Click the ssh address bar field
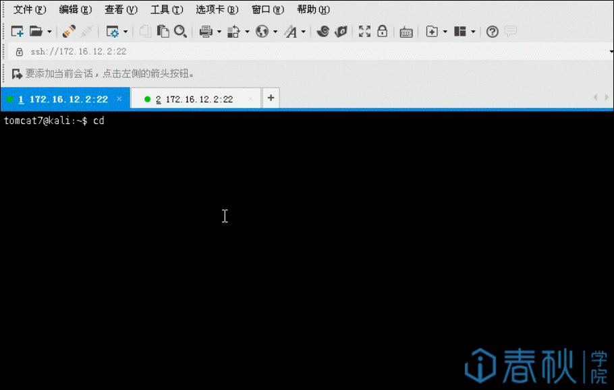Image resolution: width=614 pixels, height=390 pixels. pyautogui.click(x=270, y=52)
